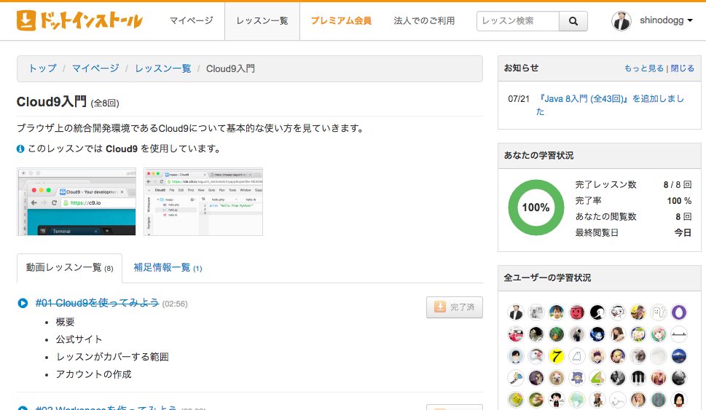Viewport: 706px width, 410px height.
Task: Switch to 動画レッスン一覧 tab
Action: click(69, 268)
